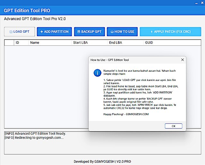Click the blue info icon in dialog
Image resolution: width=205 pixels, height=165 pixels.
click(98, 73)
